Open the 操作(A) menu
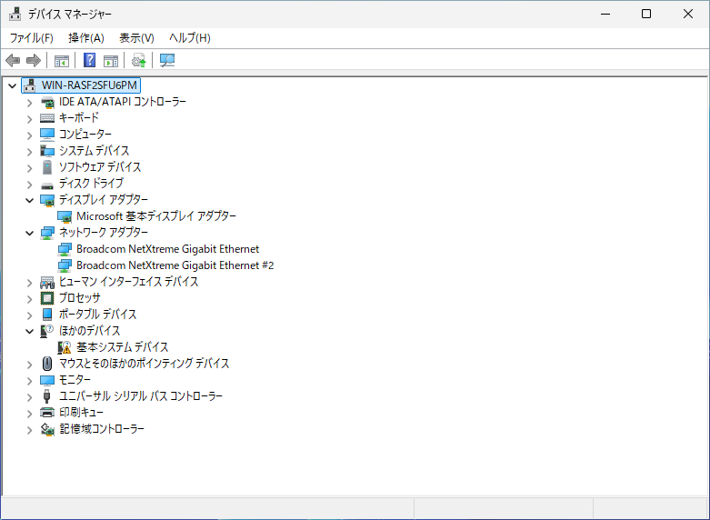 coord(85,37)
